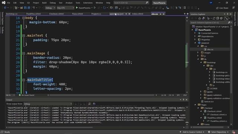Click Sync with Active Document icon
238x134 pixels.
(x=214, y=18)
